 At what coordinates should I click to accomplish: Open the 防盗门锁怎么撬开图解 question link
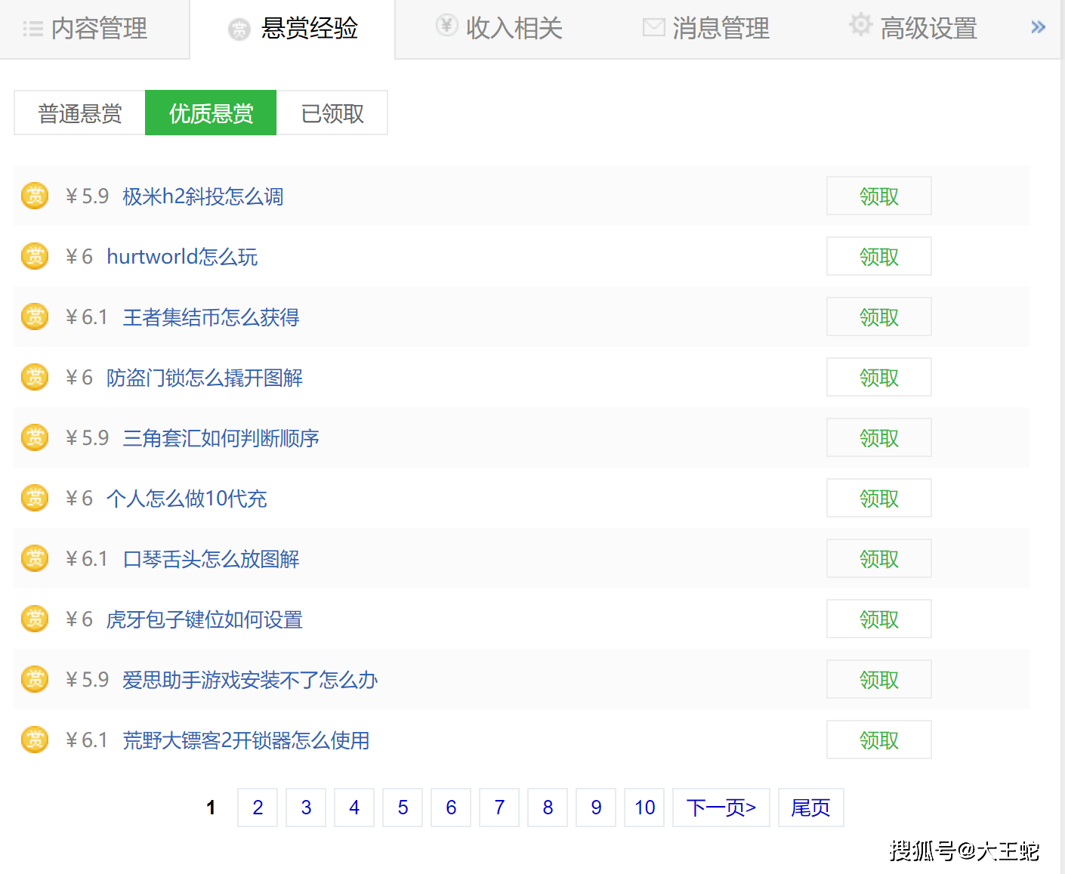click(205, 378)
